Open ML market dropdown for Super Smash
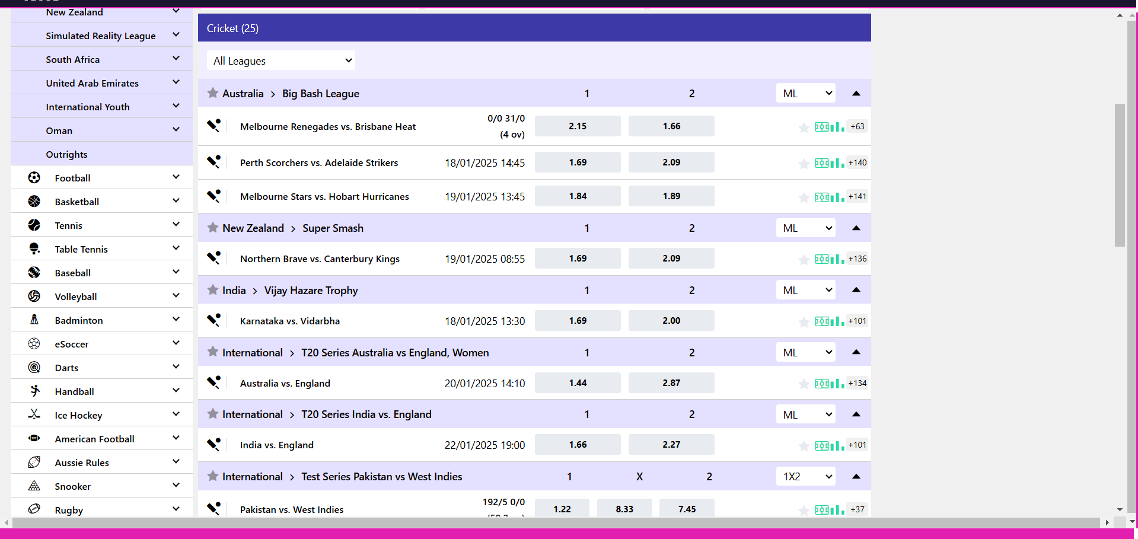 [805, 228]
